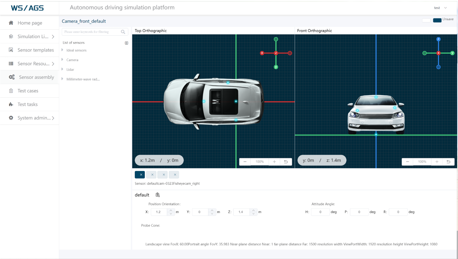The width and height of the screenshot is (458, 259).
Task: Increase the X position value
Action: pos(171,210)
